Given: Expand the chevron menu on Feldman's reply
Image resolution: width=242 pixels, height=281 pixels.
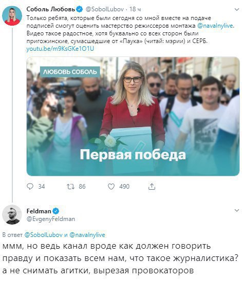Looking at the screenshot, I should (x=237, y=210).
